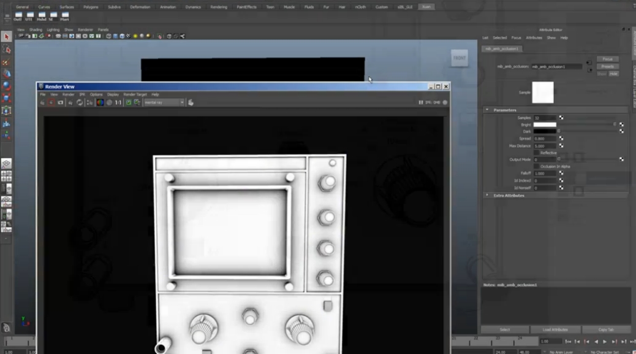This screenshot has width=636, height=354.
Task: Click the Copy Tab button
Action: pos(605,329)
